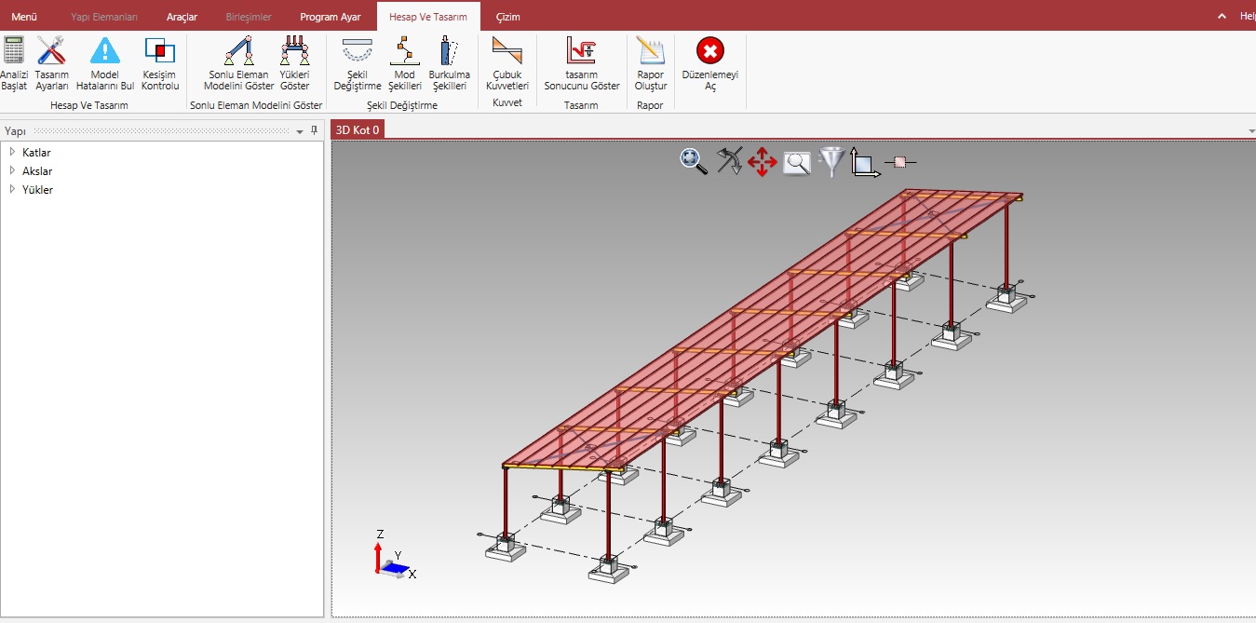Open the Araçlar ribbon tab

[182, 17]
